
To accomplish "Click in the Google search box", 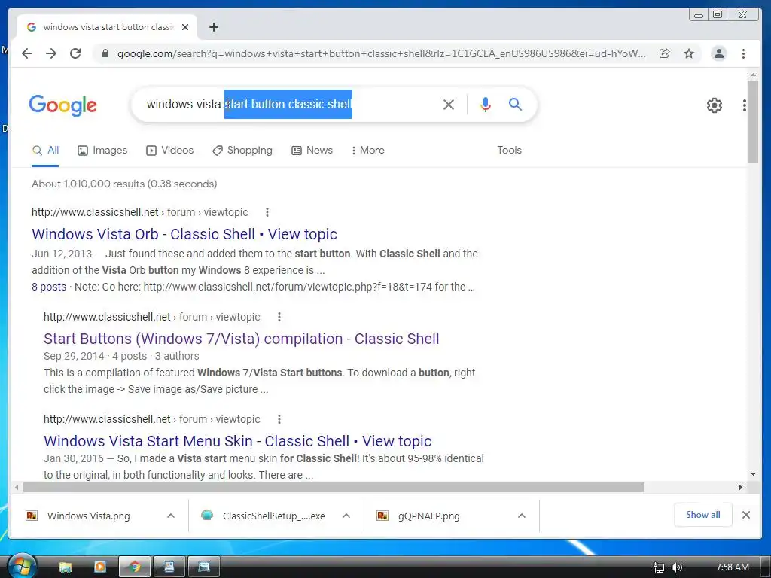I will pos(290,104).
